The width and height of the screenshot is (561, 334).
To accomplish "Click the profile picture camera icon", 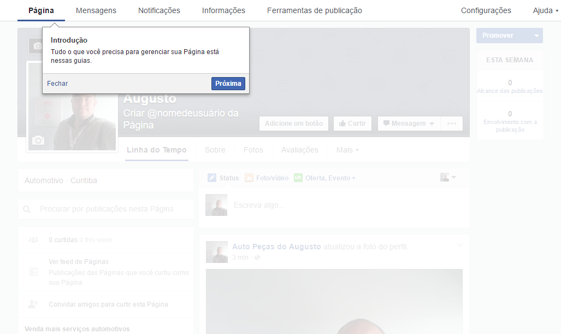I will click(x=38, y=140).
